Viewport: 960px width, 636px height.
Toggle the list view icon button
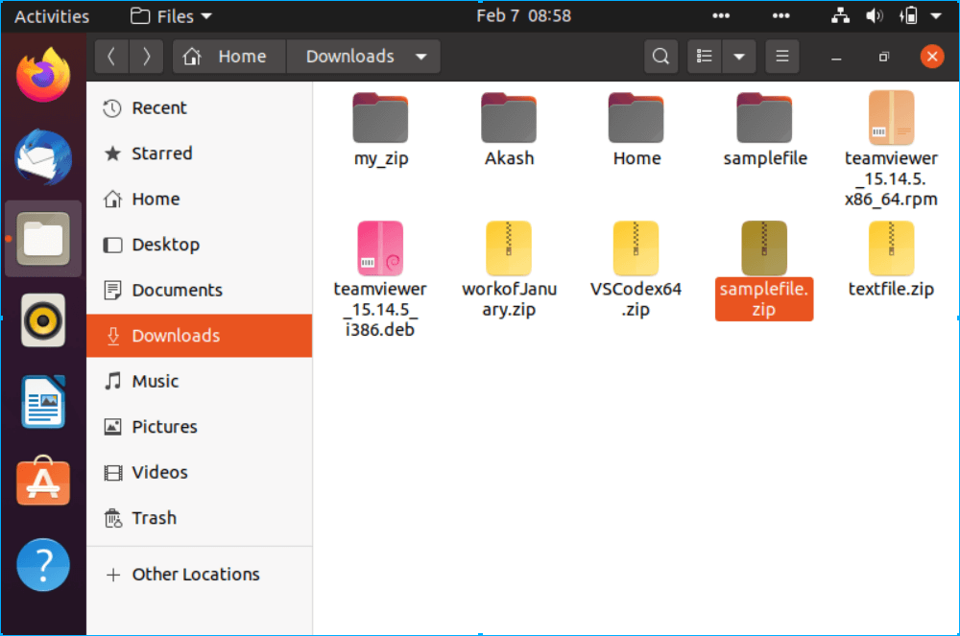point(706,57)
